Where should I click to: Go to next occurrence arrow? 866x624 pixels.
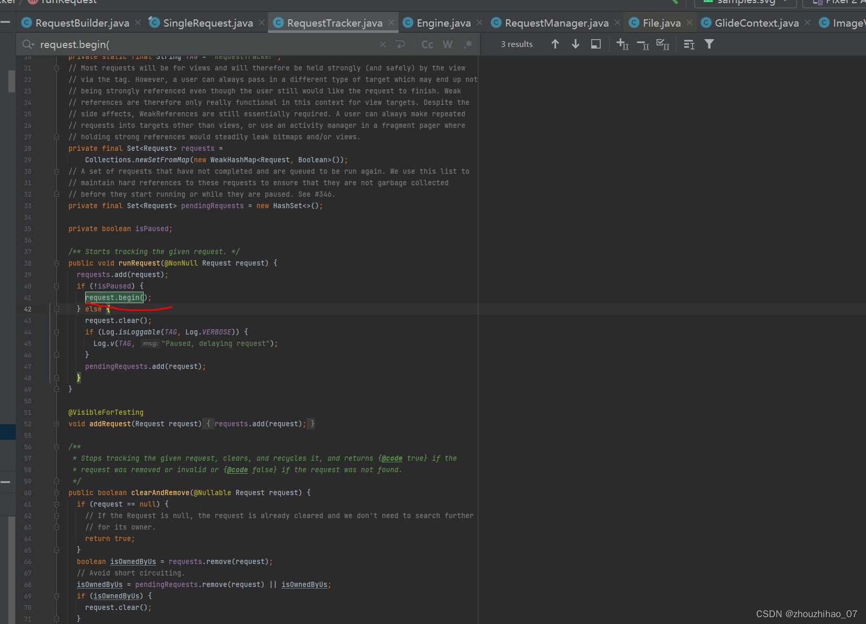coord(576,44)
